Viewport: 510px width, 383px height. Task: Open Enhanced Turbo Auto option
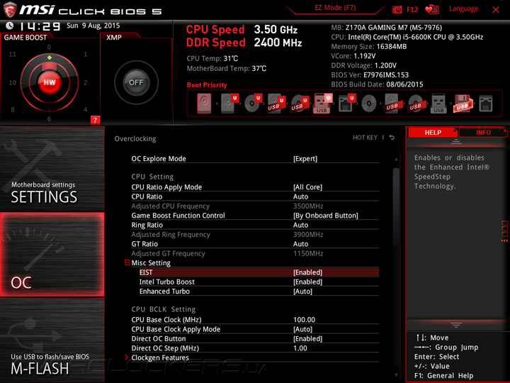303,292
